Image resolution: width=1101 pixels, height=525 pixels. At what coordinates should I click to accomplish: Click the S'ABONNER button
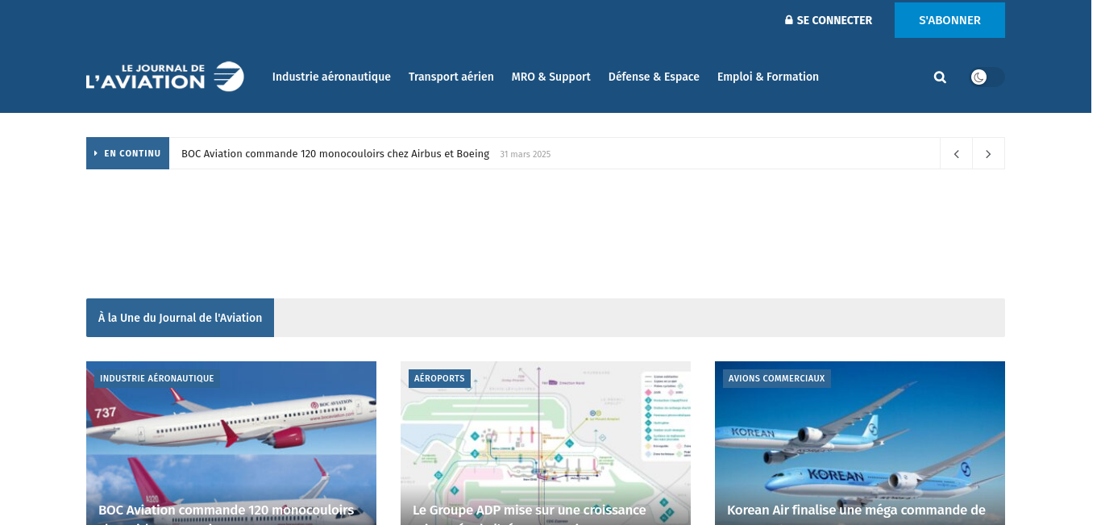coord(949,20)
